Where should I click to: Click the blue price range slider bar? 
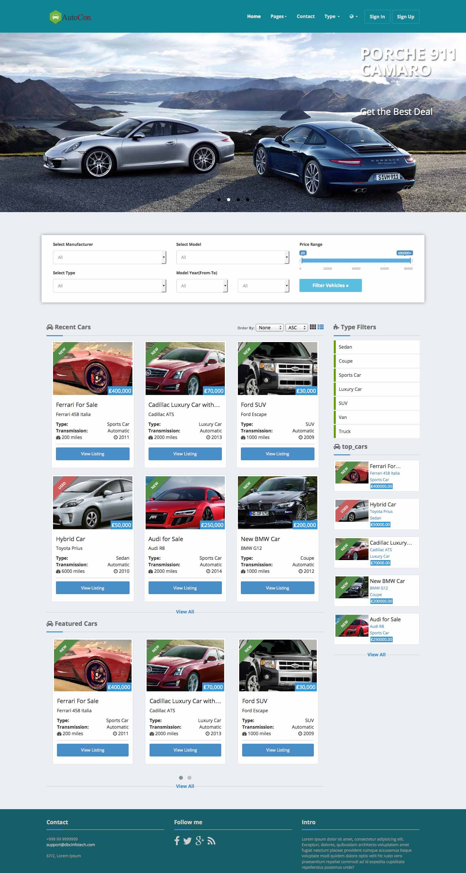pyautogui.click(x=356, y=261)
